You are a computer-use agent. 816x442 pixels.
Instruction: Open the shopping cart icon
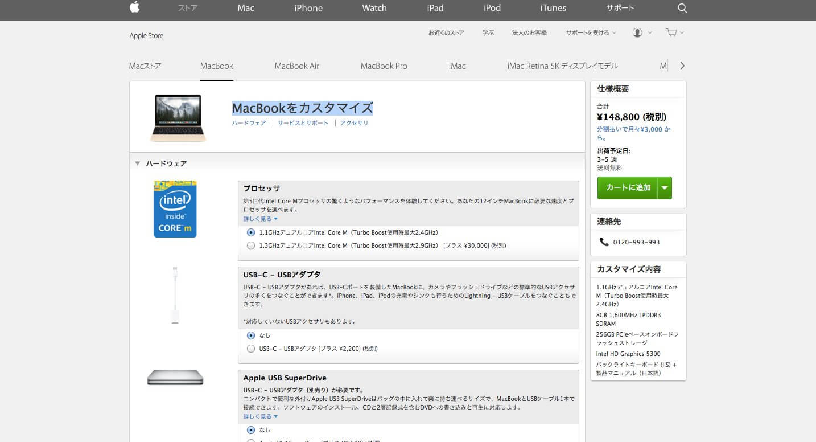[x=671, y=33]
